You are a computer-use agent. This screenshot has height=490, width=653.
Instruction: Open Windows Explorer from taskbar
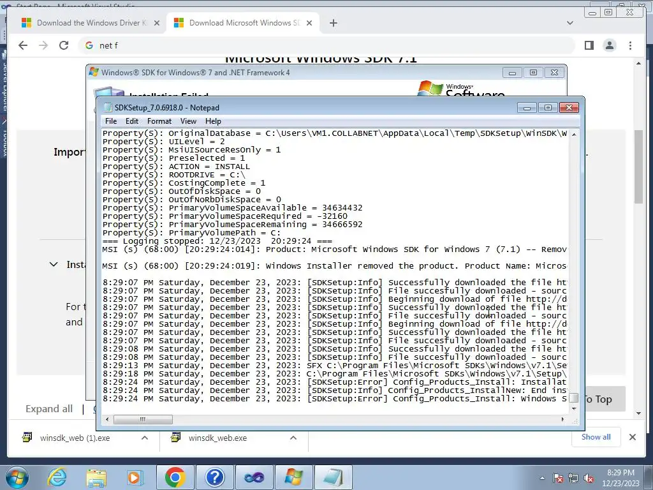coord(96,477)
